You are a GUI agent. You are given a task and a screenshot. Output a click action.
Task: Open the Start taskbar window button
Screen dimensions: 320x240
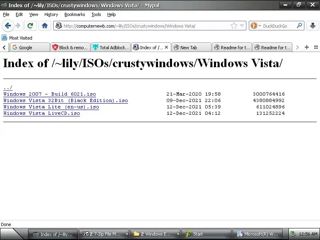[x=206, y=234]
